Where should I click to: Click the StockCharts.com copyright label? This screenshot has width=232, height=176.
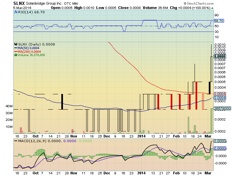point(199,3)
